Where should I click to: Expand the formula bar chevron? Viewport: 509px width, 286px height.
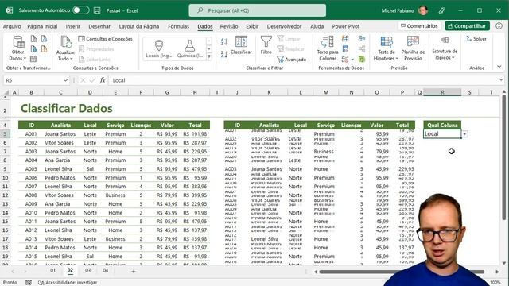(501, 79)
